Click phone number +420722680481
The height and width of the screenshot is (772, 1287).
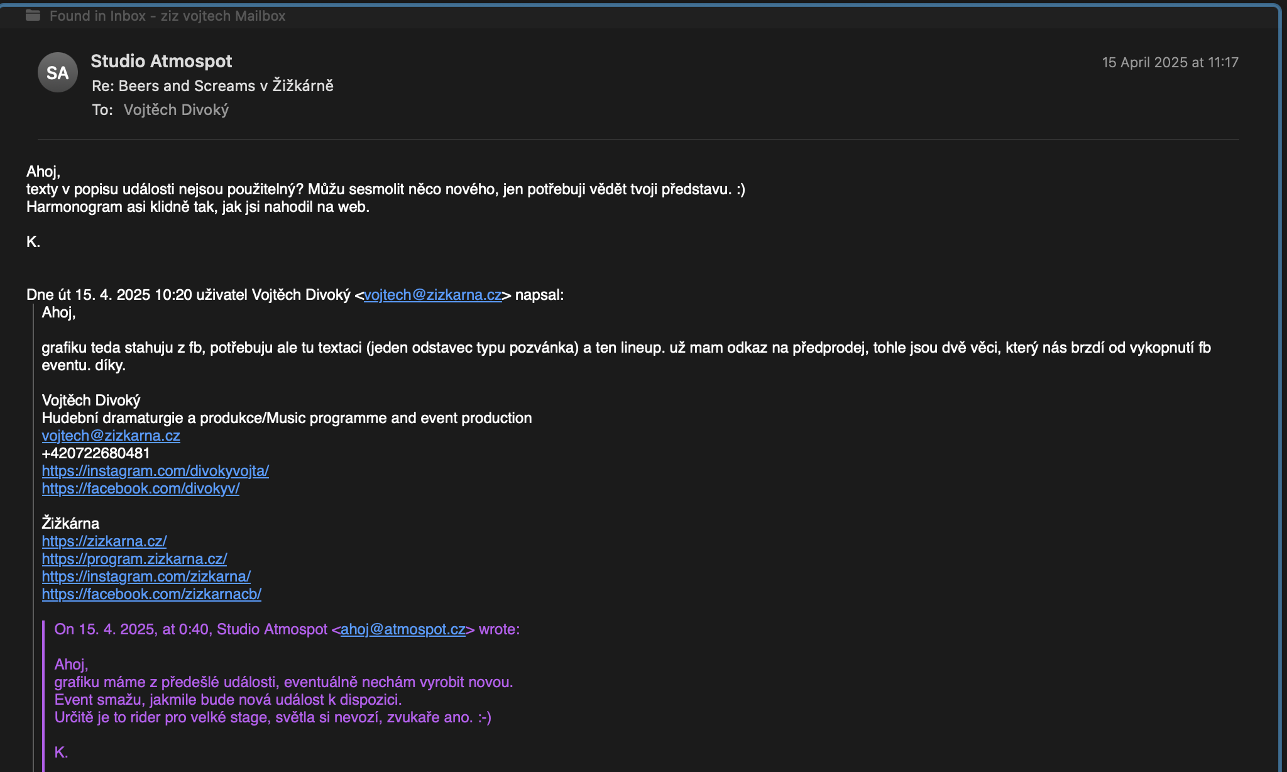(x=96, y=453)
